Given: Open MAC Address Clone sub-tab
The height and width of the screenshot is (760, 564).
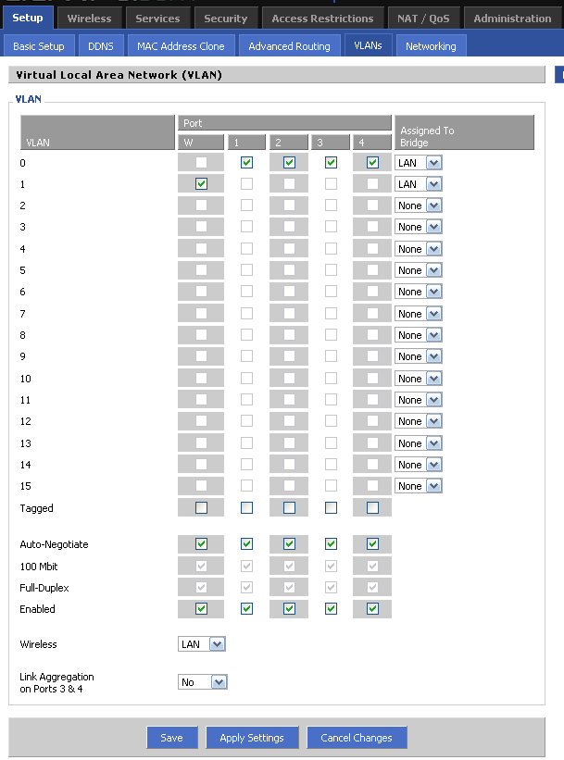Looking at the screenshot, I should [x=181, y=46].
